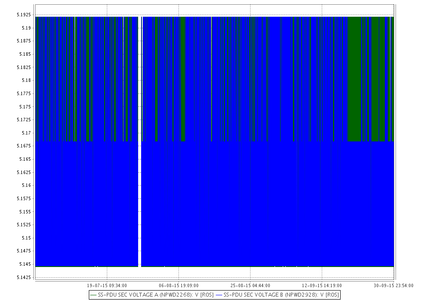Click x-axis label 12-09-15 14:19:00
429x300 pixels.
322,285
